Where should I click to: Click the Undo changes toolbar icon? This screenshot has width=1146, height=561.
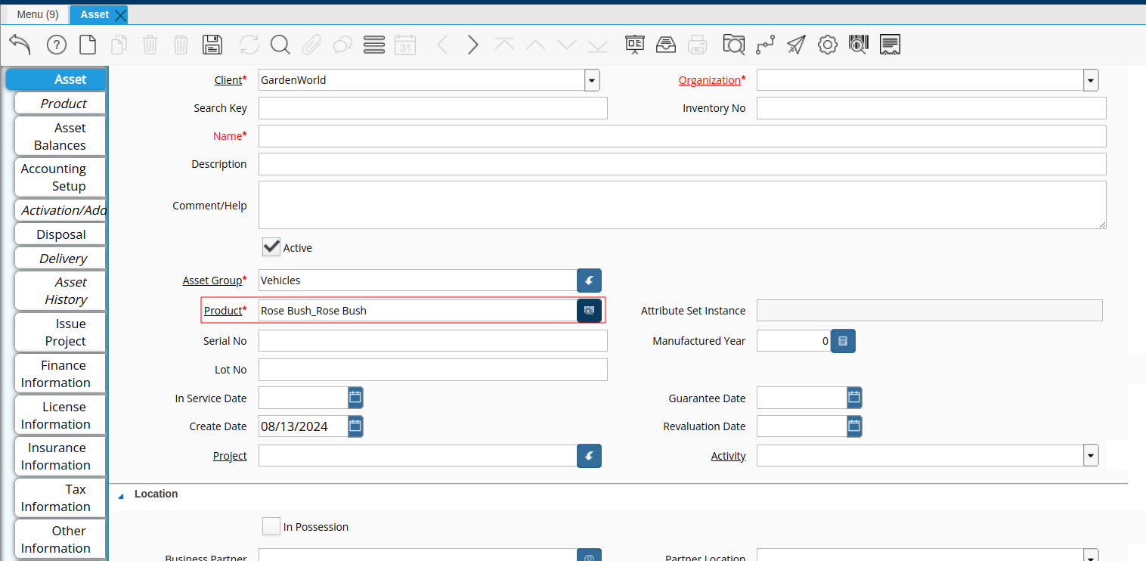(x=20, y=45)
